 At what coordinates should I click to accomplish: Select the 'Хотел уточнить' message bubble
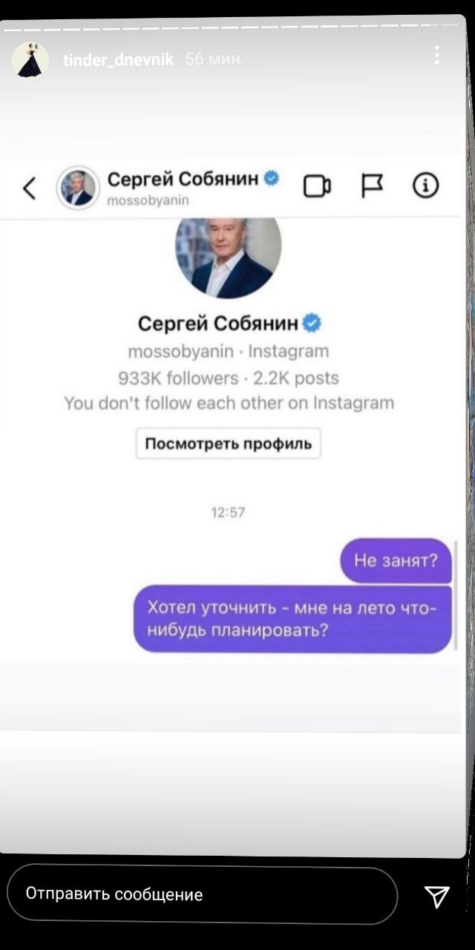[293, 619]
